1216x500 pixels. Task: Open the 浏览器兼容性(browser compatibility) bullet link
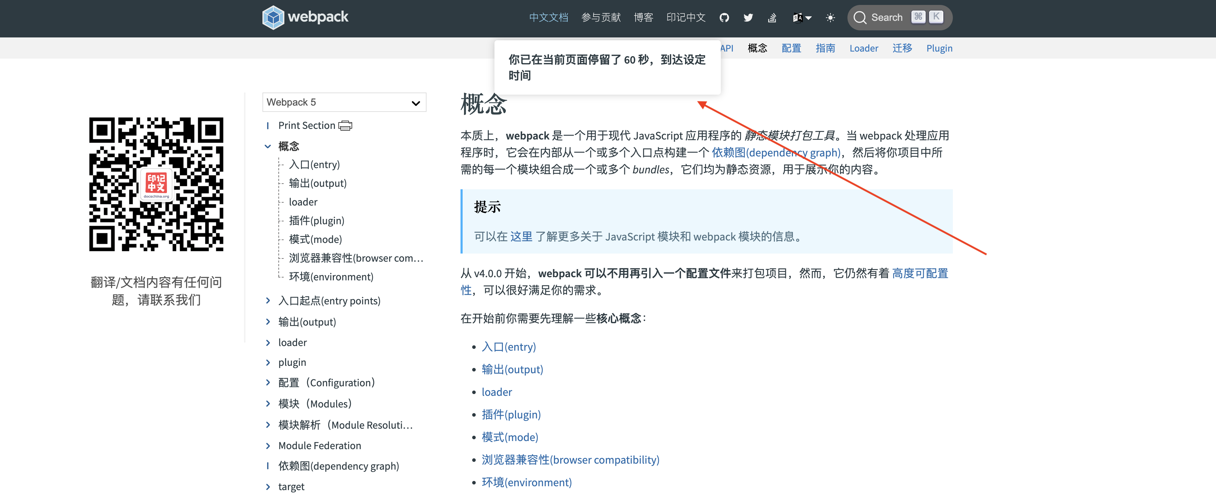click(x=570, y=460)
